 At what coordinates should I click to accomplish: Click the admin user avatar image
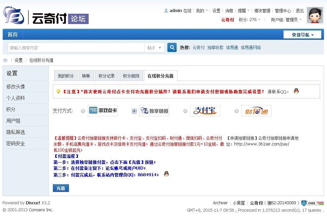coord(315,15)
